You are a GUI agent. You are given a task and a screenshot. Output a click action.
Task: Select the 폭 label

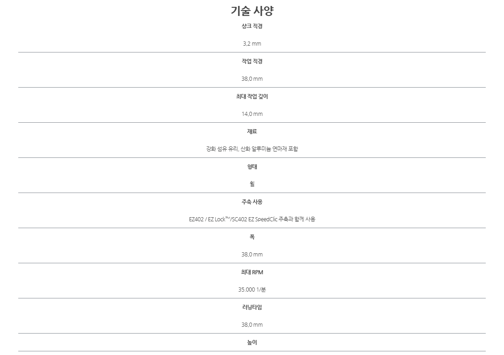click(252, 237)
